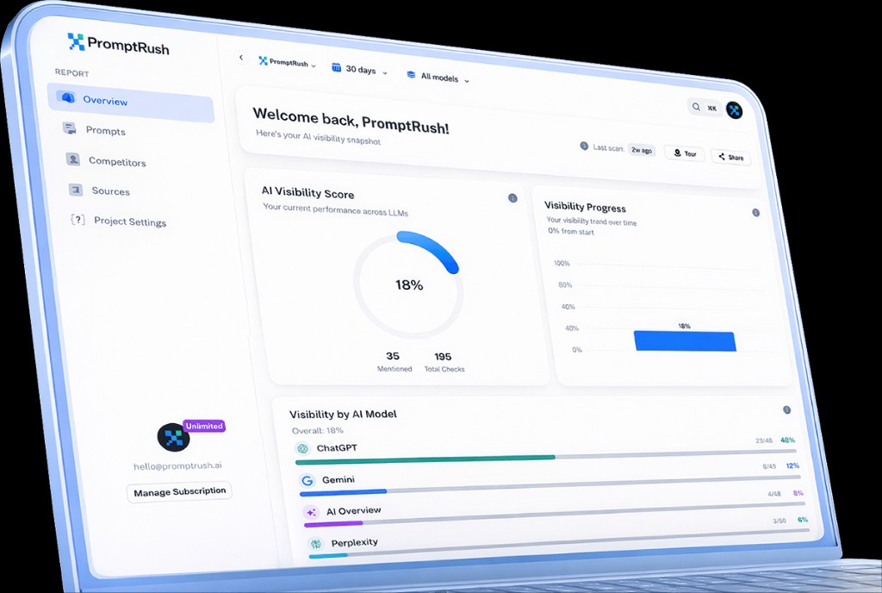
Task: Click the hello@promptrush.ai email
Action: tap(177, 465)
